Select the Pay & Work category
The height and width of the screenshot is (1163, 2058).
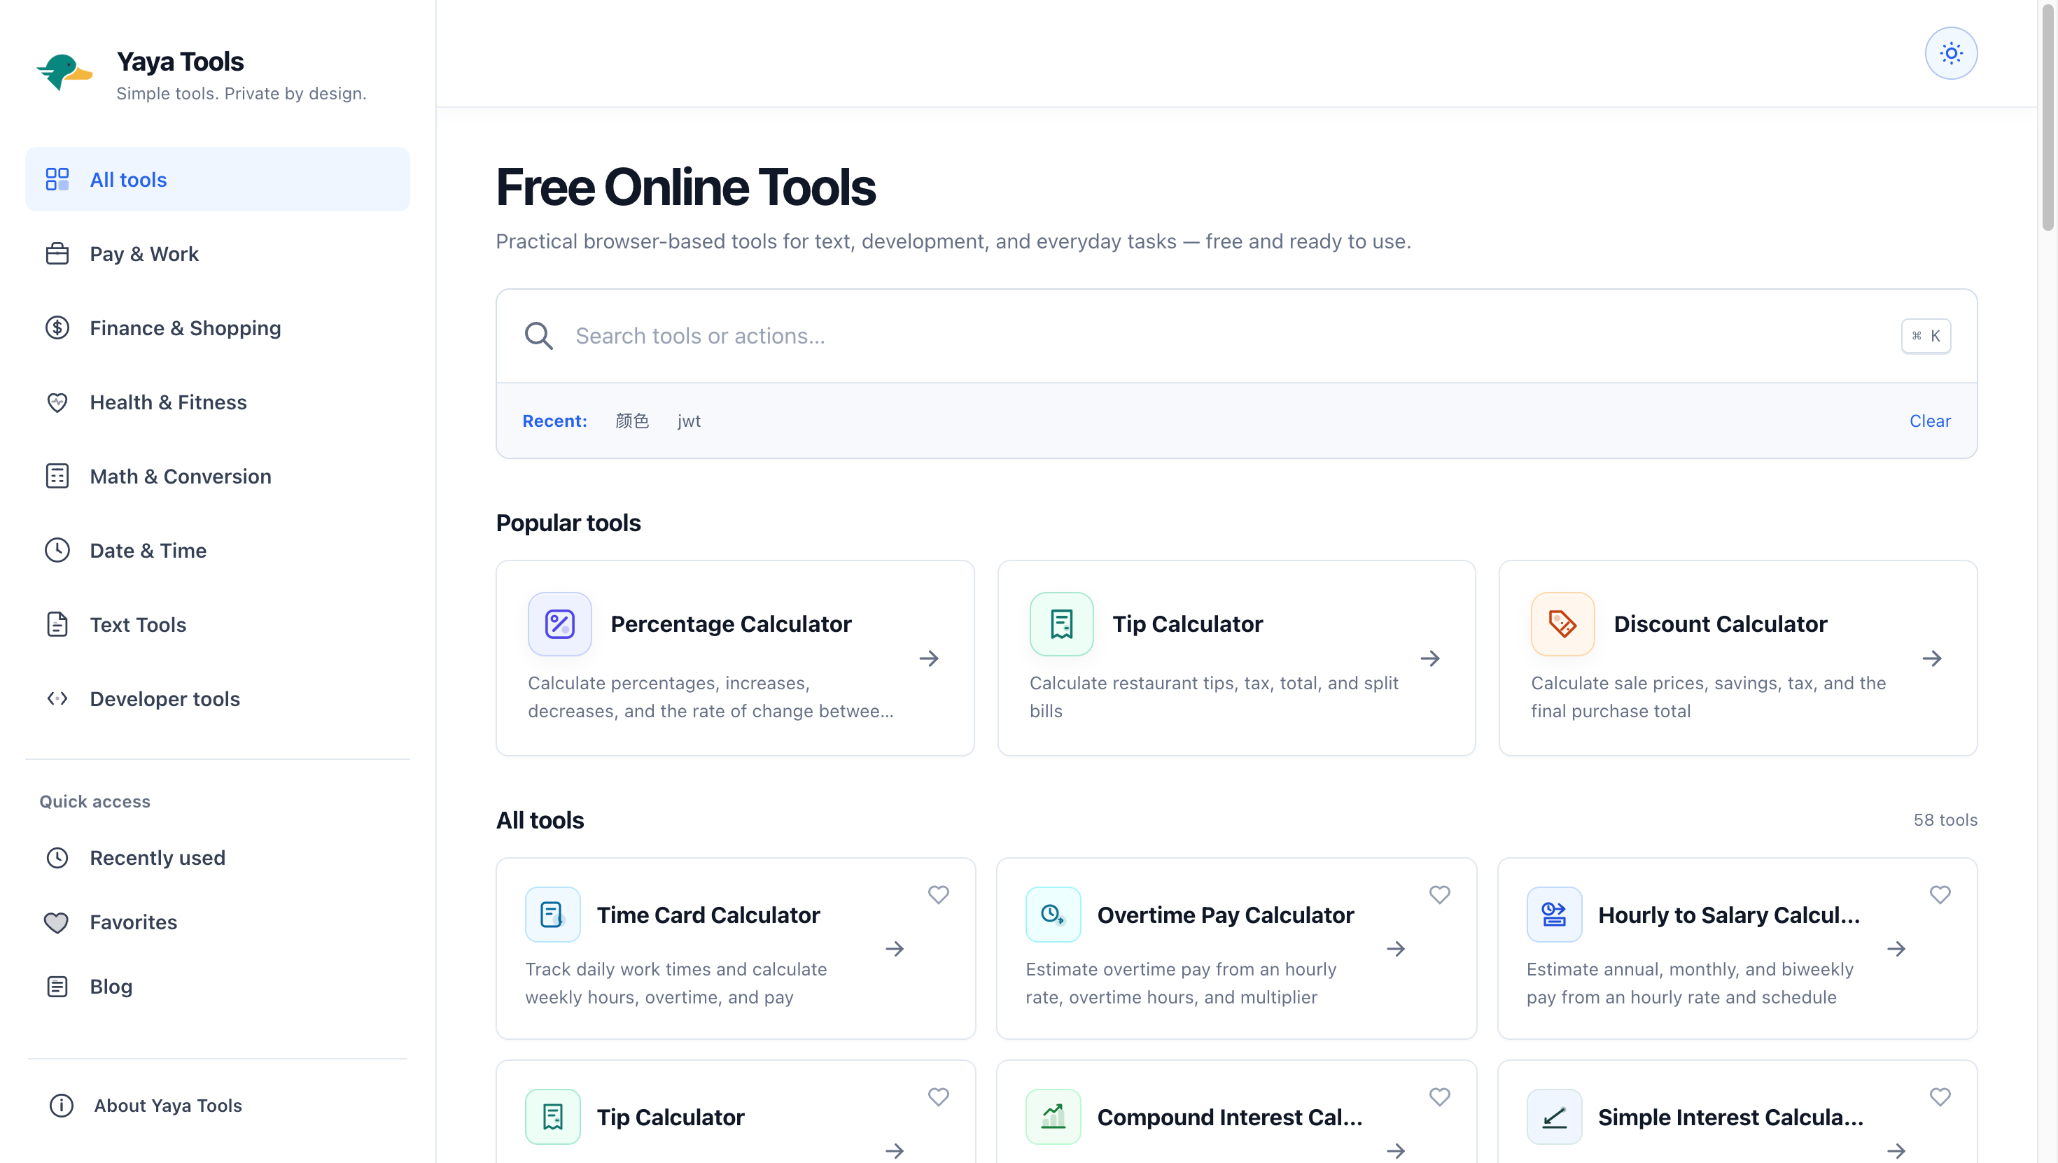[x=217, y=253]
